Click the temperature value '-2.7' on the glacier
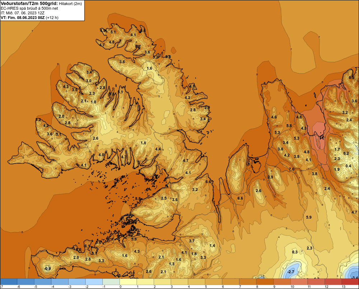The height and width of the screenshot is (289, 359). point(290,272)
